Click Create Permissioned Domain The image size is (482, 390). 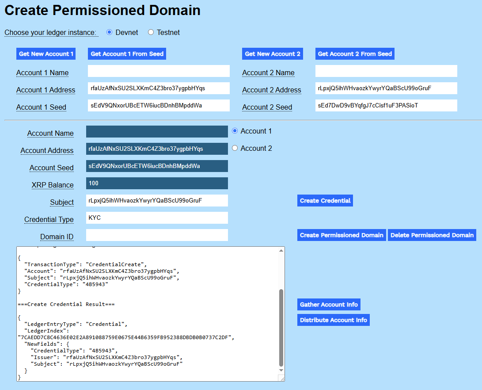(341, 235)
